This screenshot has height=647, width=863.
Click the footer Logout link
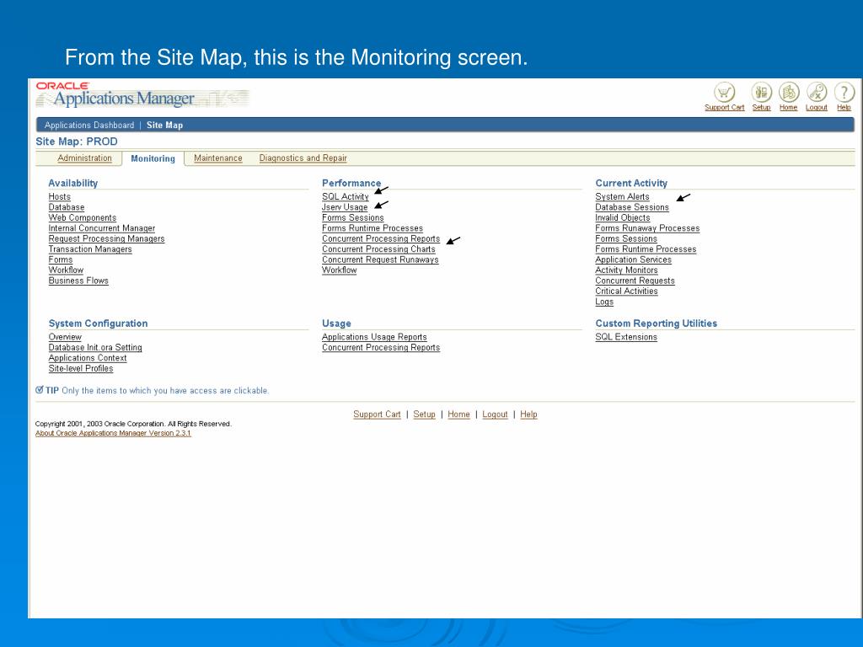coord(495,414)
